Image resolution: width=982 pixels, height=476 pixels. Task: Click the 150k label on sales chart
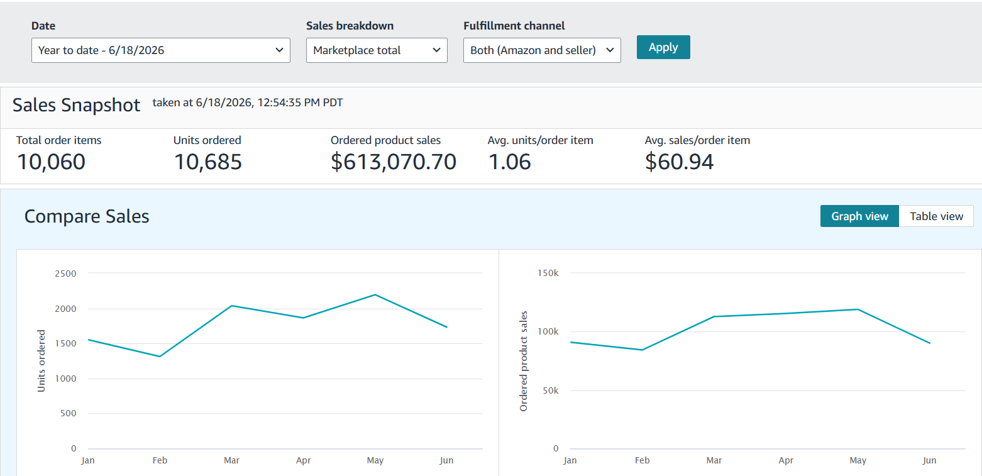click(x=548, y=274)
